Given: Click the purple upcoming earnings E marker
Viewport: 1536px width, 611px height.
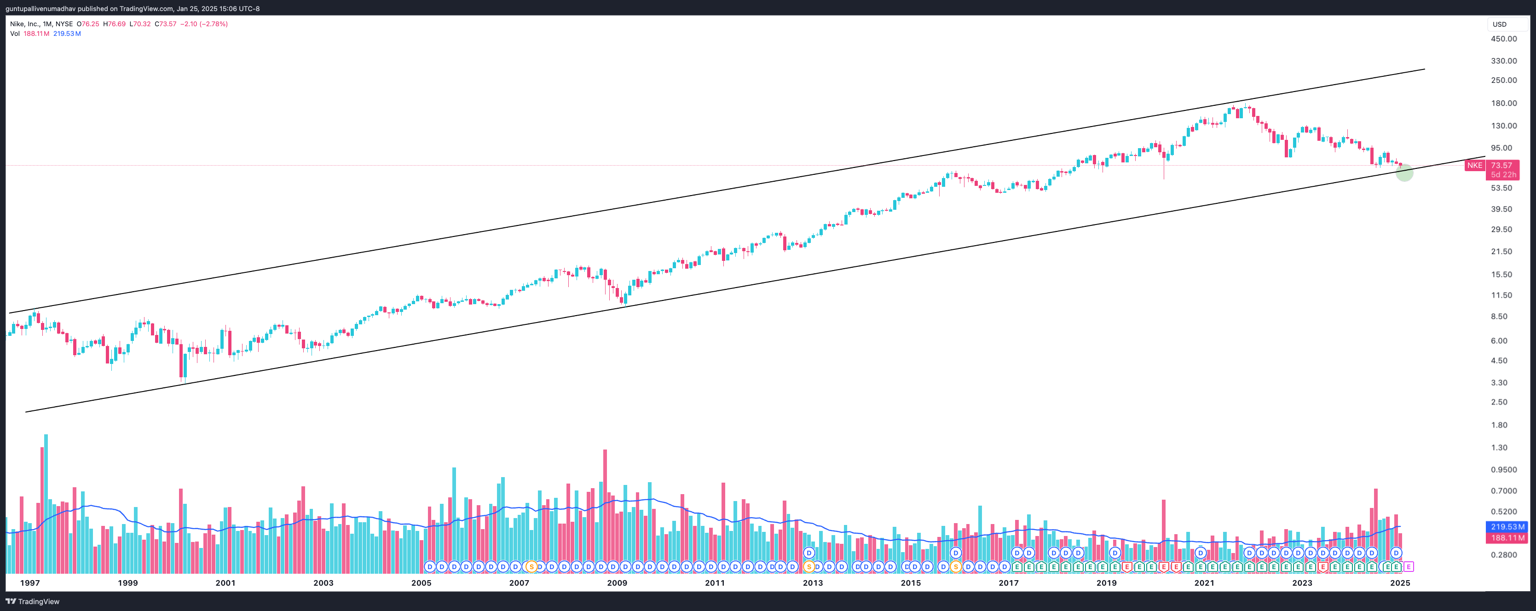Looking at the screenshot, I should 1409,566.
